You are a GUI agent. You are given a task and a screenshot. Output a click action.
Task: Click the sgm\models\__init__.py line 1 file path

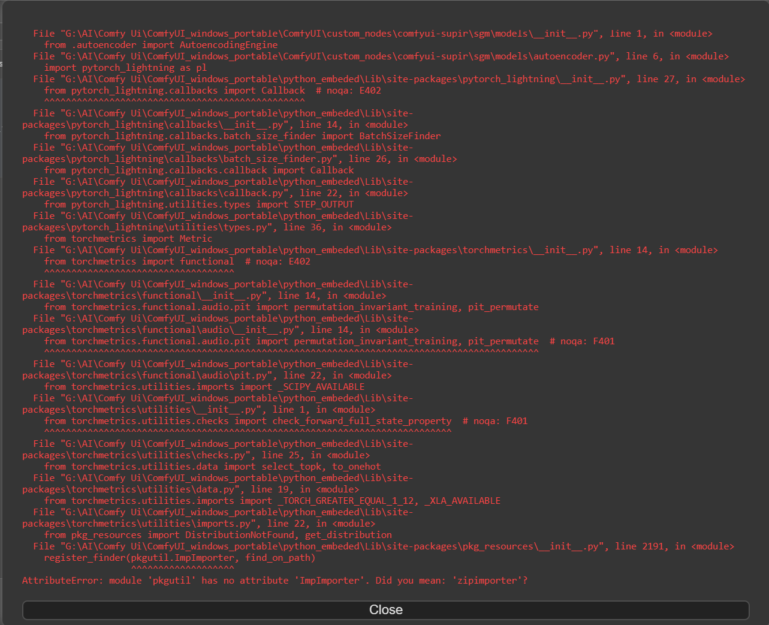click(x=372, y=34)
